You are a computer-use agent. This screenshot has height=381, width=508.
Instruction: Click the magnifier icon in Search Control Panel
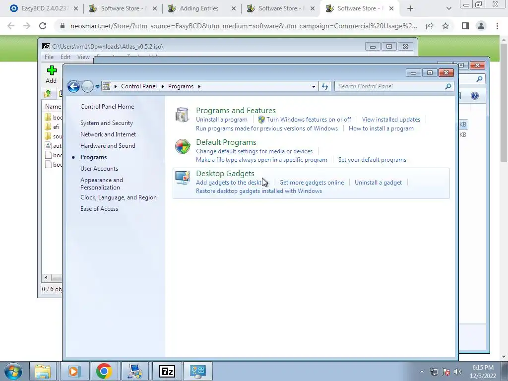[448, 86]
